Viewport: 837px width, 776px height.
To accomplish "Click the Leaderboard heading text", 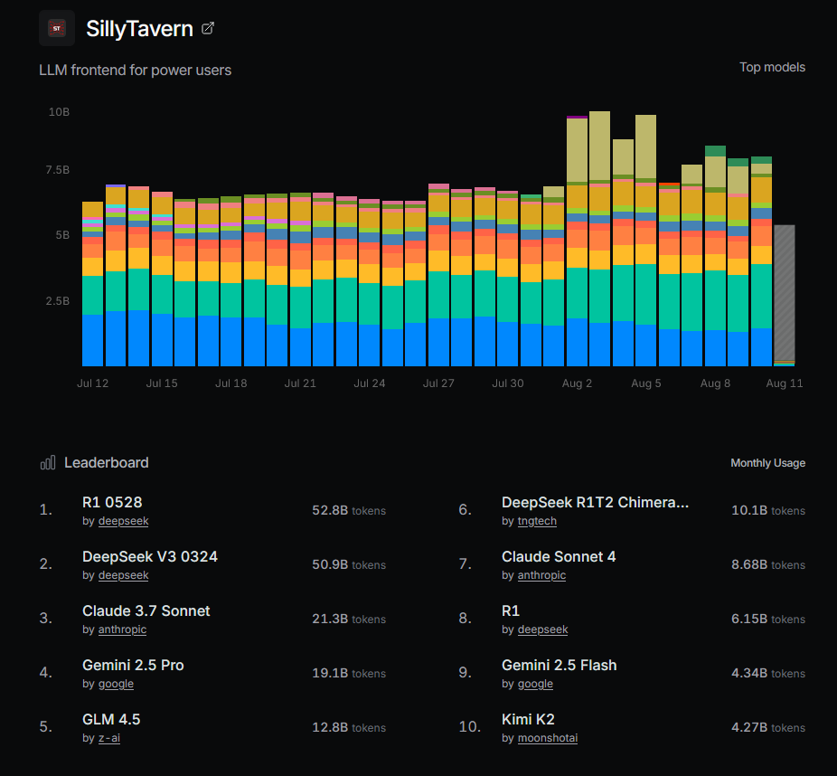I will [107, 462].
